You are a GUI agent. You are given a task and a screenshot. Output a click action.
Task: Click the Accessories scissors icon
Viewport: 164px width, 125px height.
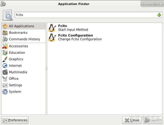(5, 46)
